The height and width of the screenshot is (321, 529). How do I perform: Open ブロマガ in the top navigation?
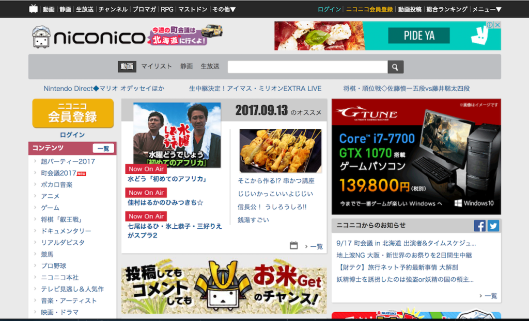144,9
